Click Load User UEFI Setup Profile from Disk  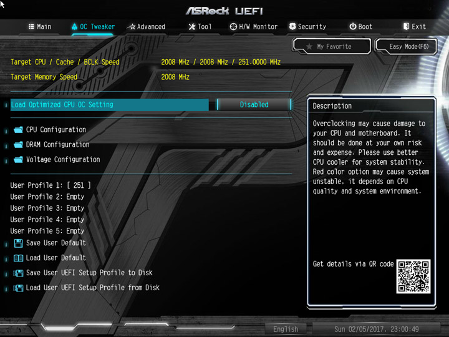[93, 288]
